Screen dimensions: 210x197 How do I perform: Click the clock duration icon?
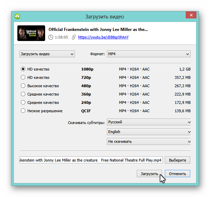51,37
